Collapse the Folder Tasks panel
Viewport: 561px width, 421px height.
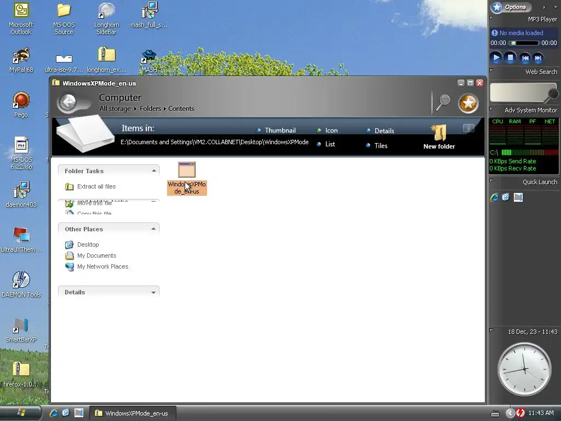click(x=153, y=171)
